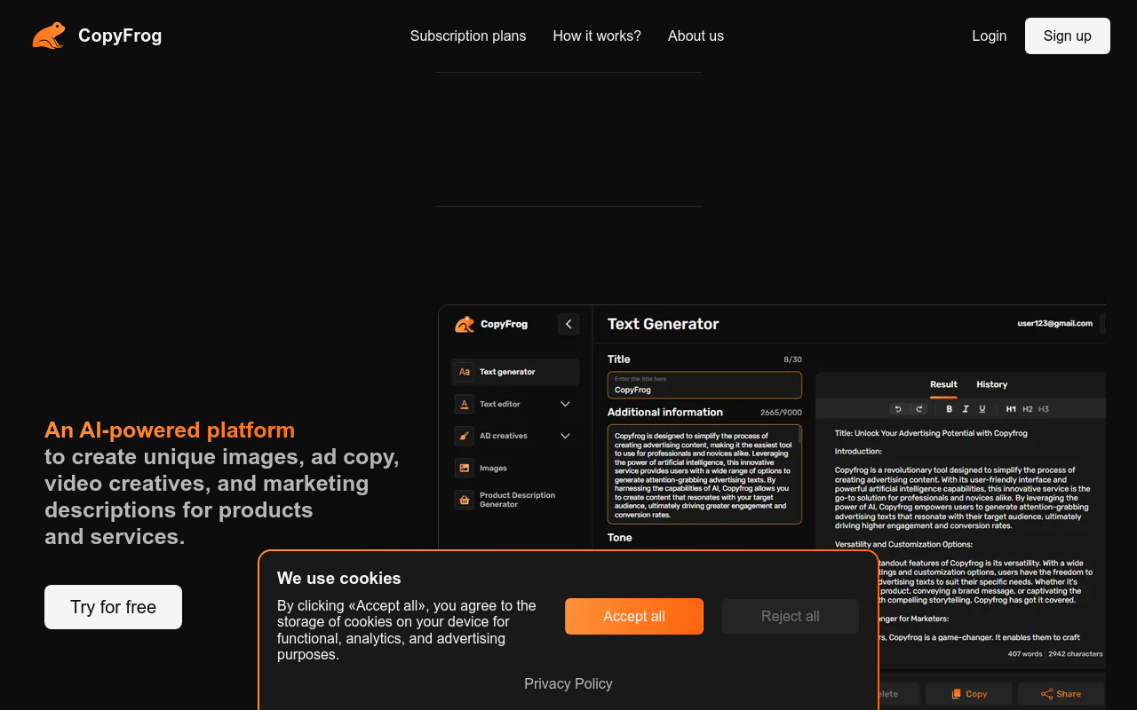Click the Copy button below the result
Screen dimensions: 1137x710
pyautogui.click(x=969, y=694)
